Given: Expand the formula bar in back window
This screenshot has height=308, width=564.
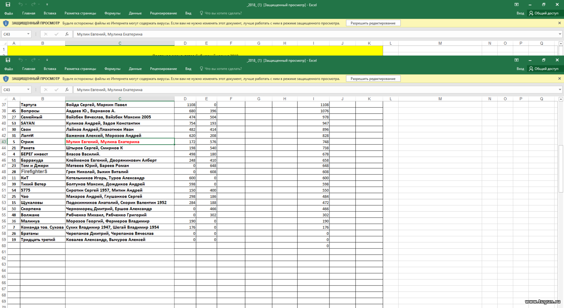Looking at the screenshot, I should click(x=560, y=34).
